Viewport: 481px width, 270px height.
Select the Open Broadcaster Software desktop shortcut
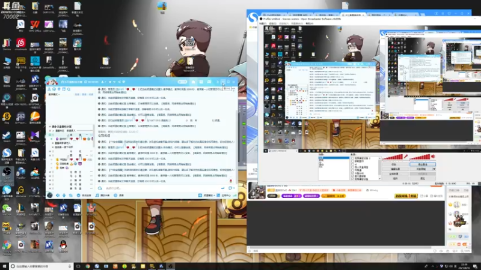click(x=7, y=175)
